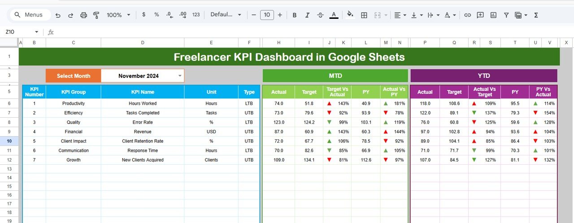Viewport: 574px width, 223px height.
Task: Open the Borders tool
Action: (x=364, y=15)
